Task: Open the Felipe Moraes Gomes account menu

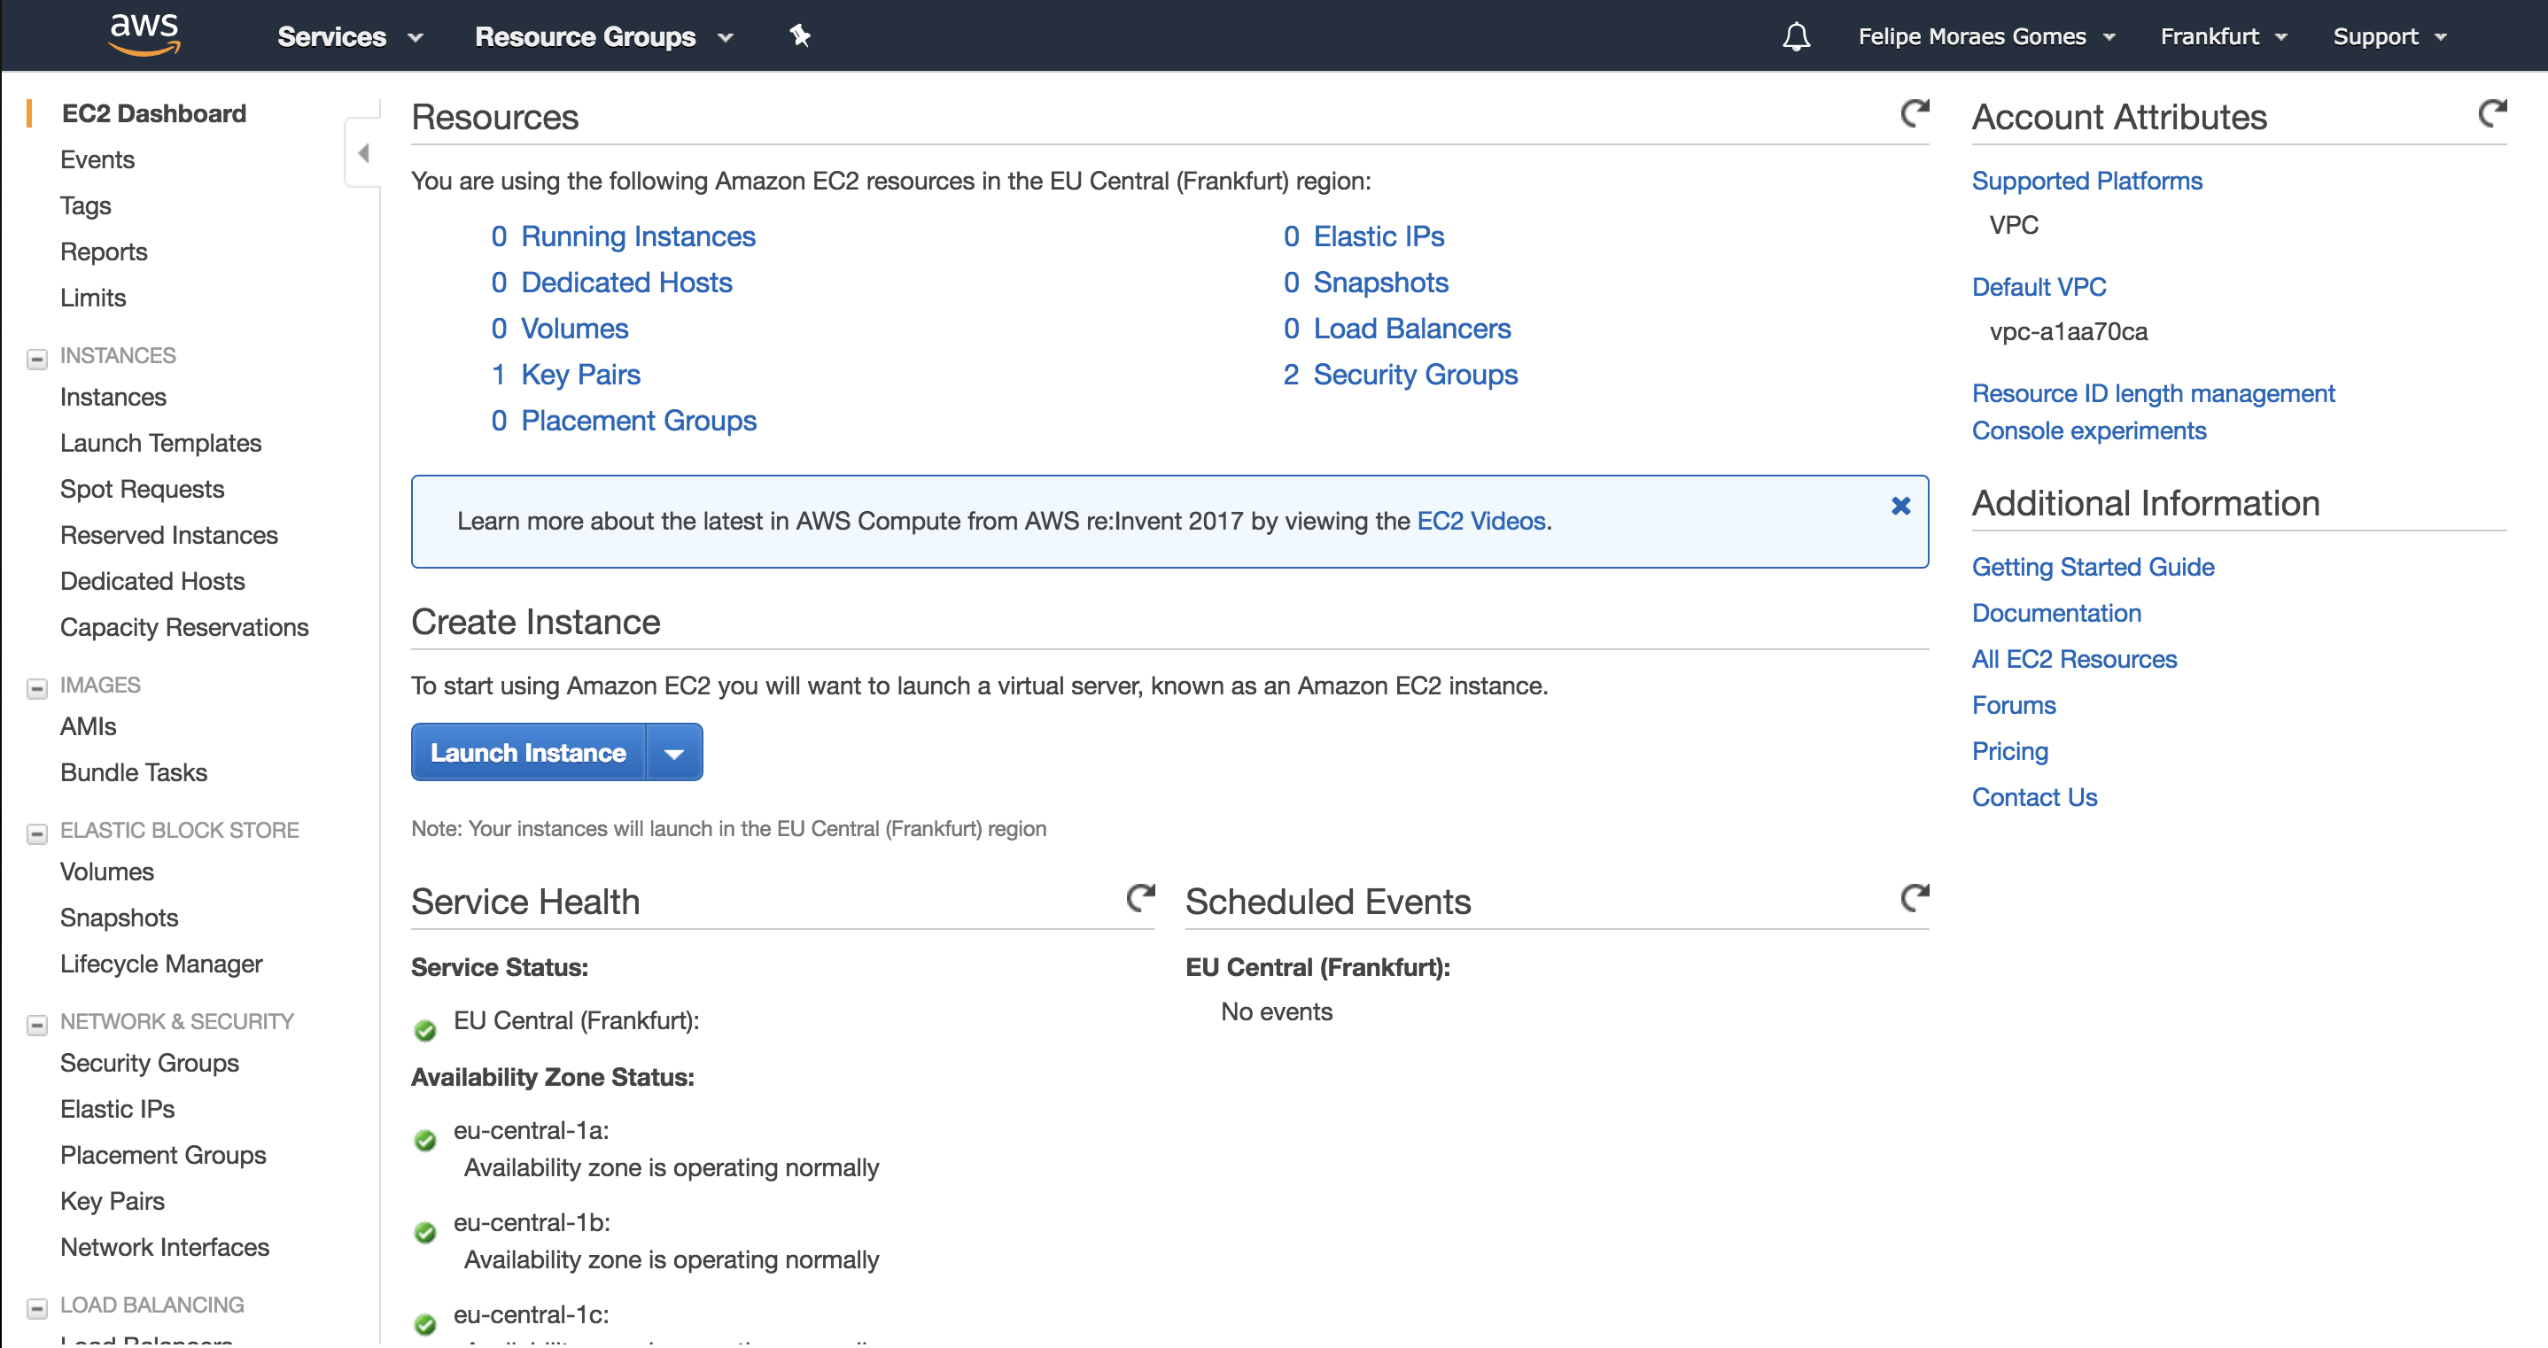Action: pos(1986,36)
